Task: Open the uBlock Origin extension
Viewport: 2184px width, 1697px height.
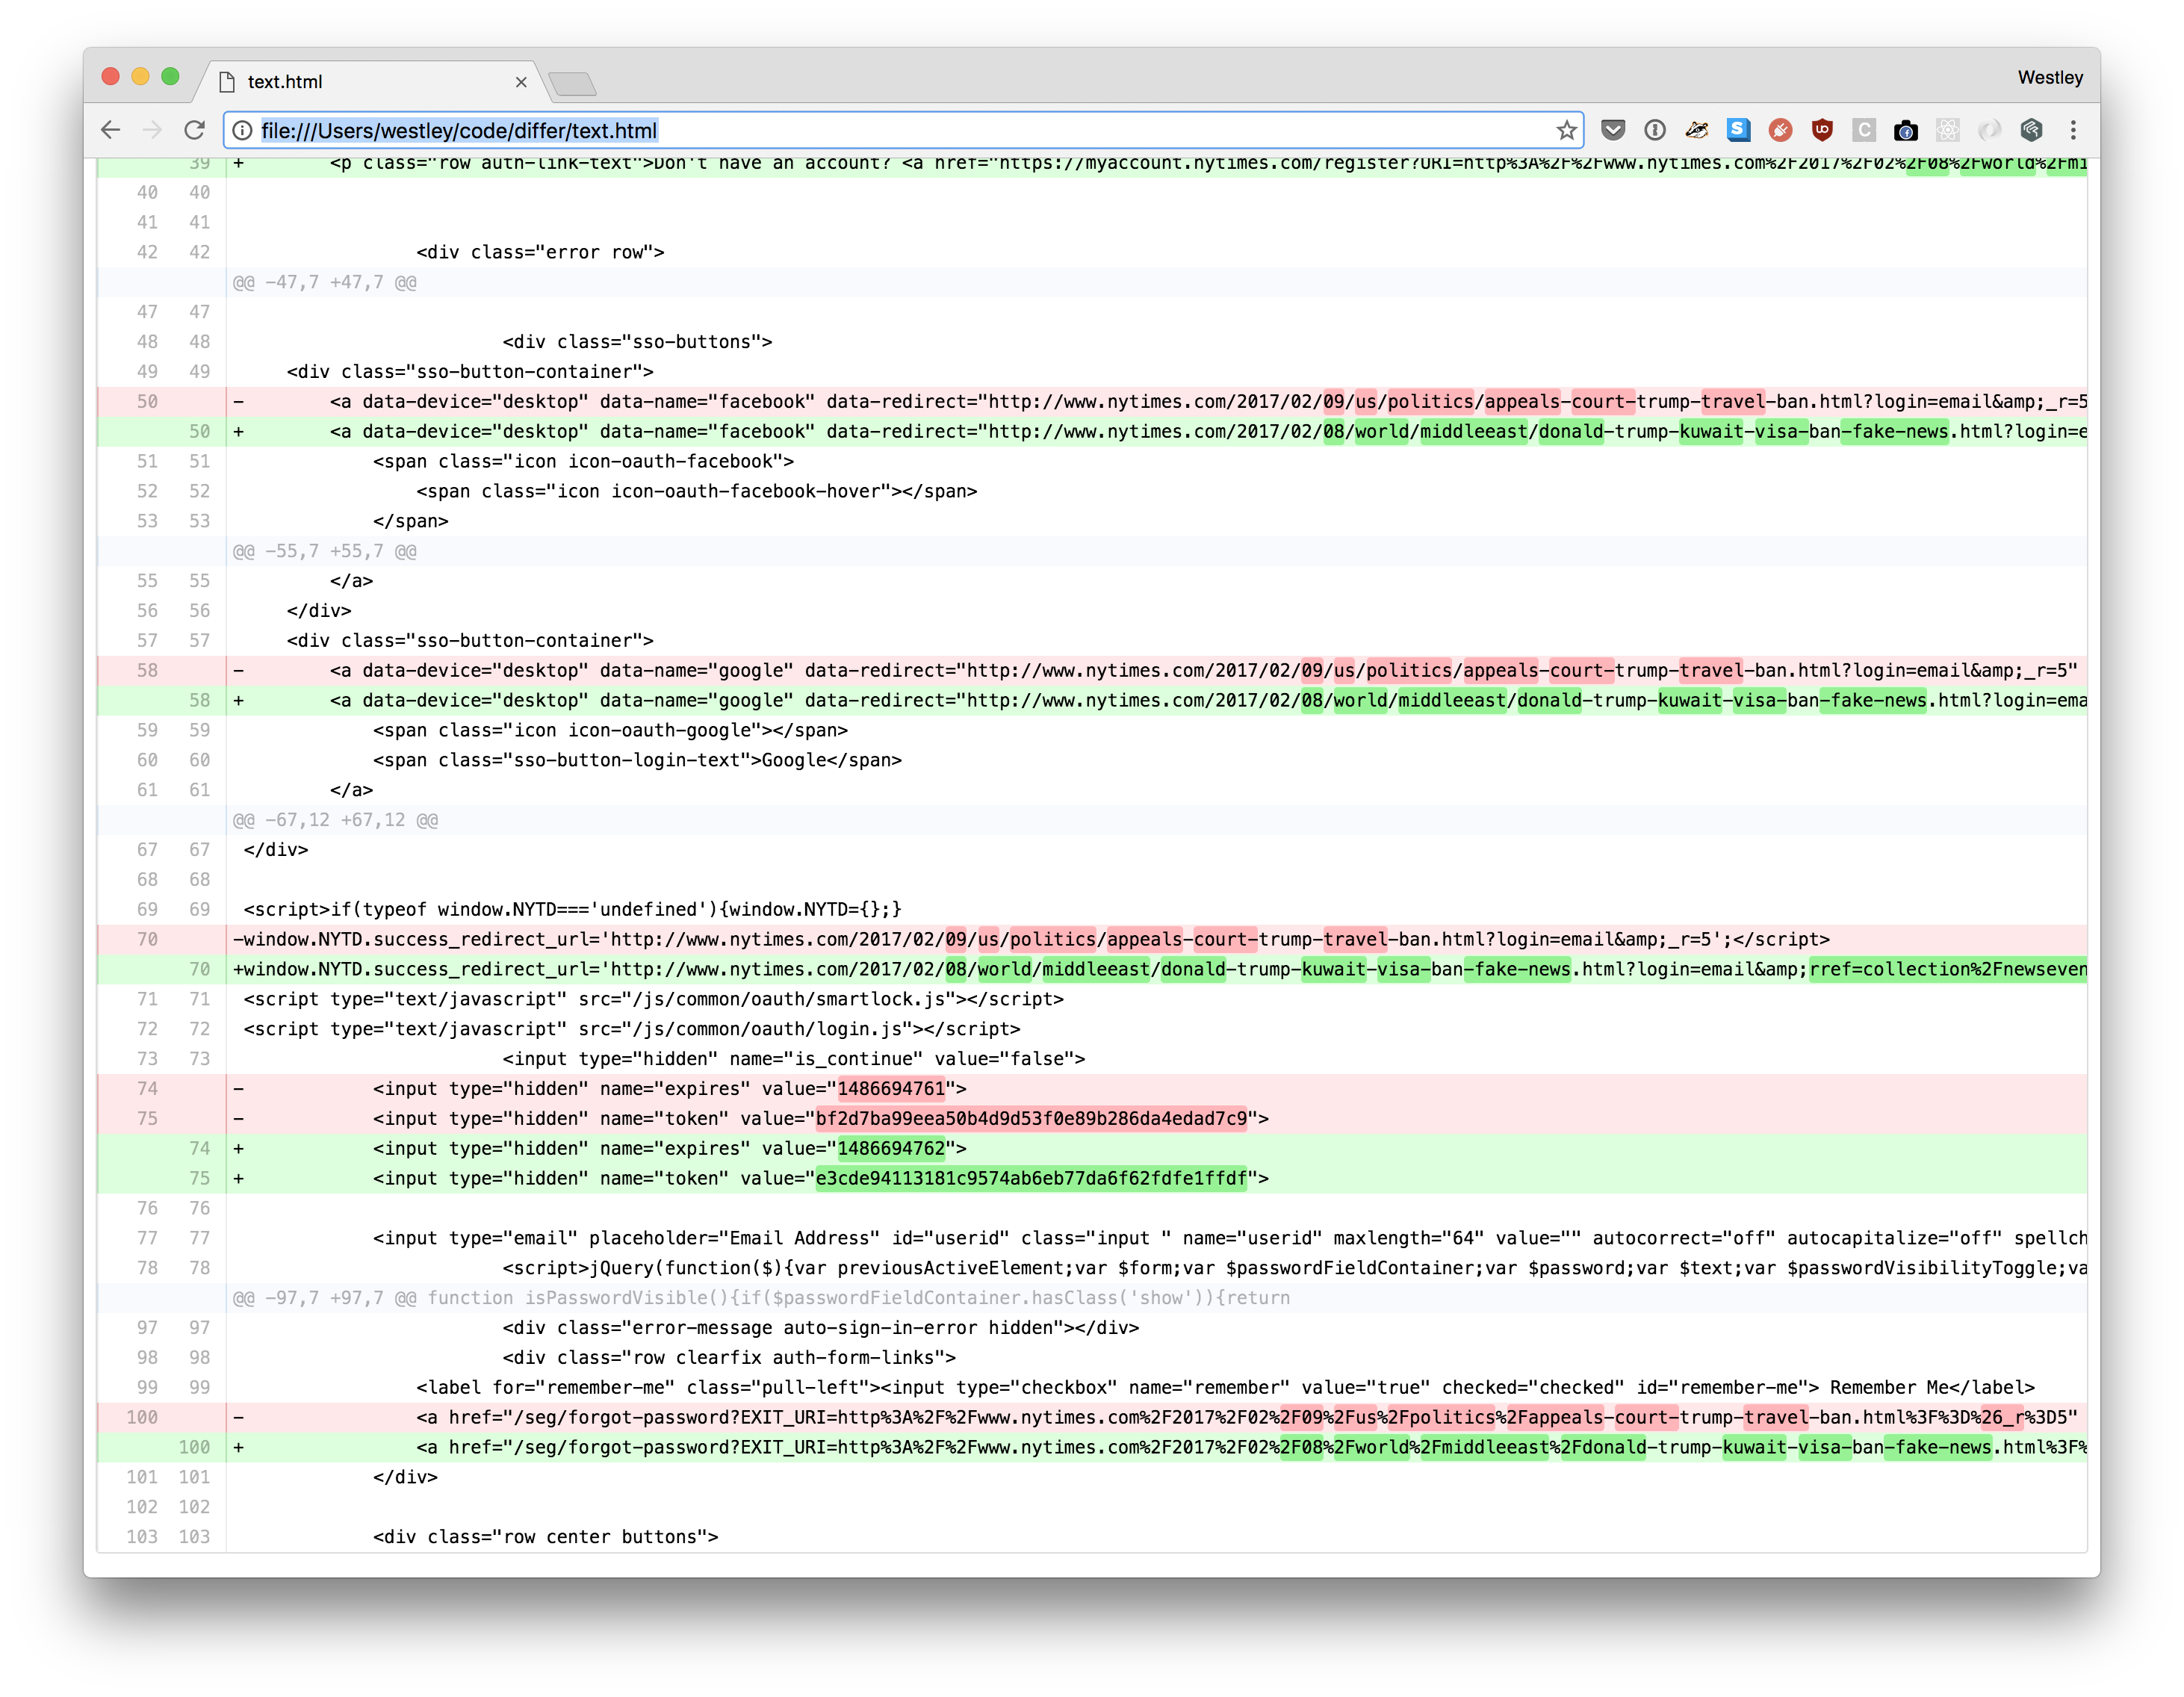Action: 1822,130
